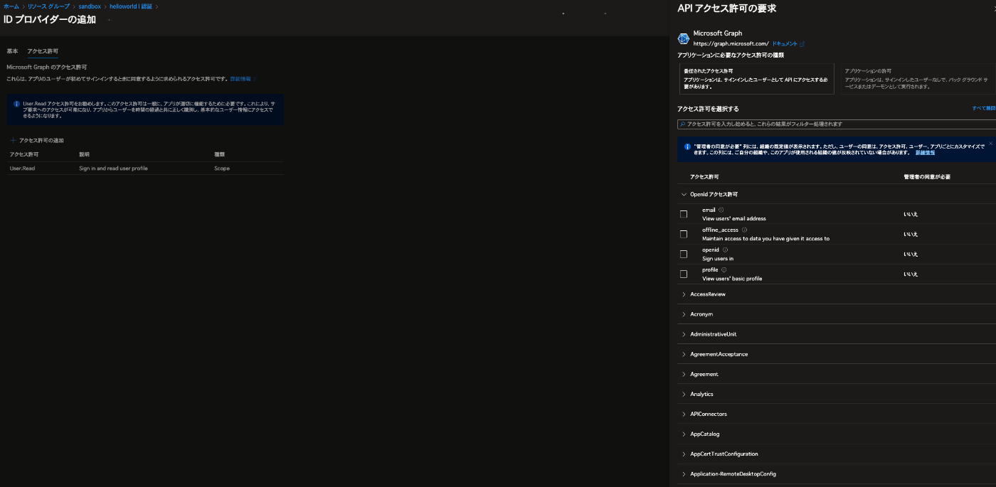Click the Microsoft Graph logo icon
This screenshot has width=996, height=487.
coord(684,38)
